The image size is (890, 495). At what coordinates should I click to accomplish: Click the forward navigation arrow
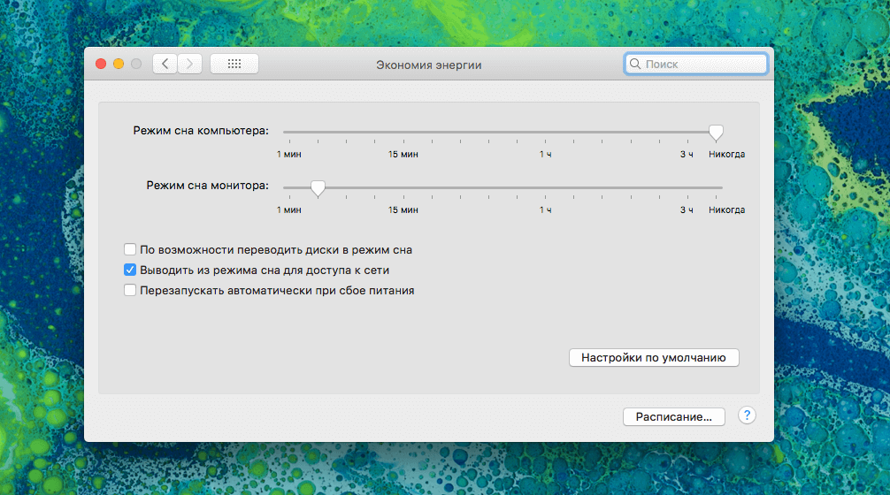(190, 64)
